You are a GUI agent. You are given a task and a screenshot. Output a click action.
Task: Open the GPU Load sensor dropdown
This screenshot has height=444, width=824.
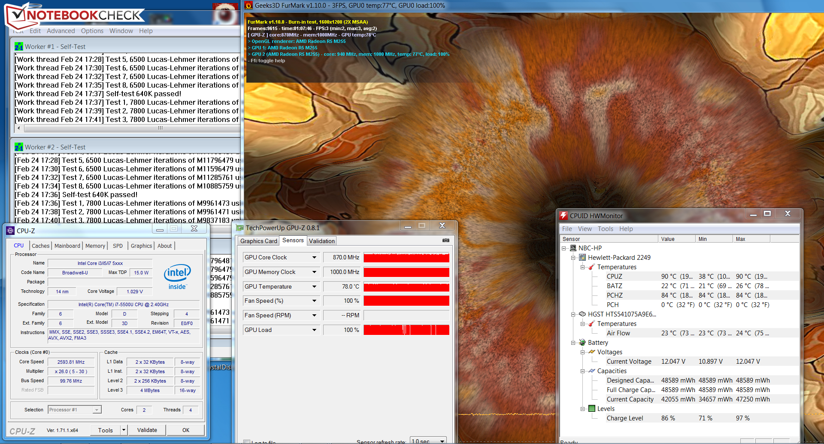point(314,330)
